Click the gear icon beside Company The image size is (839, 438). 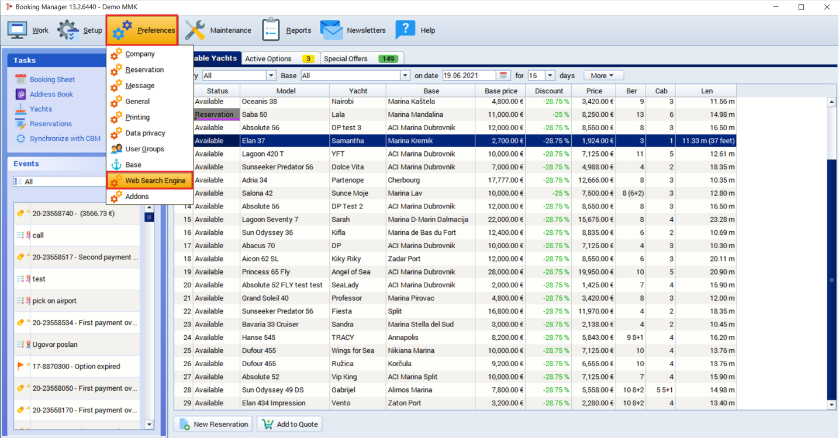[116, 54]
